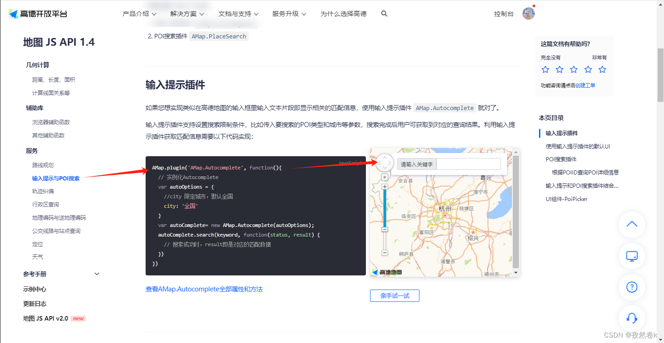Open 轨迹纠偏 in sidebar

click(x=43, y=191)
